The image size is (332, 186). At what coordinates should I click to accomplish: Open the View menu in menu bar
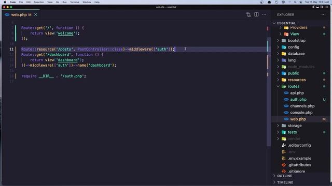(x=50, y=2)
